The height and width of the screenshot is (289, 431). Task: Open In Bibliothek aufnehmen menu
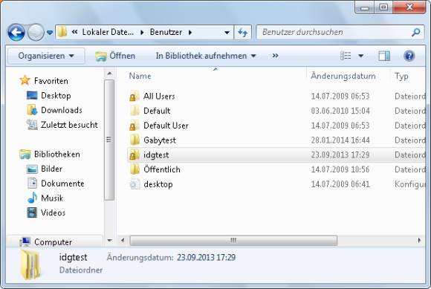206,56
